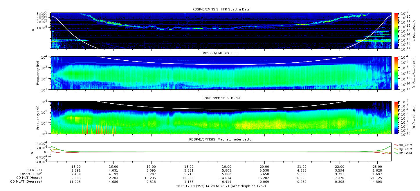Click the HFR Spectra Data colorbar
This screenshot has height=191, width=420.
pyautogui.click(x=396, y=30)
